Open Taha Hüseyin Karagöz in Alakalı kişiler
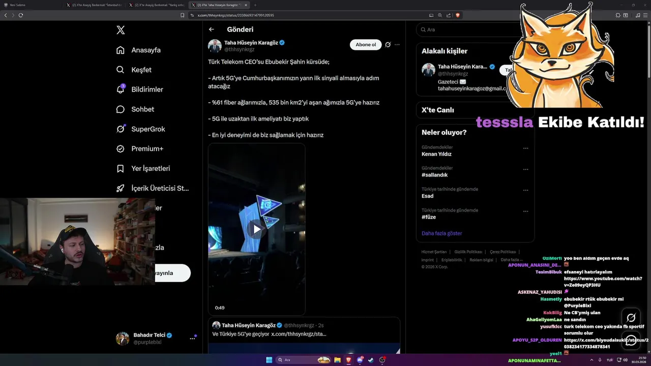The width and height of the screenshot is (651, 366). pos(462,67)
